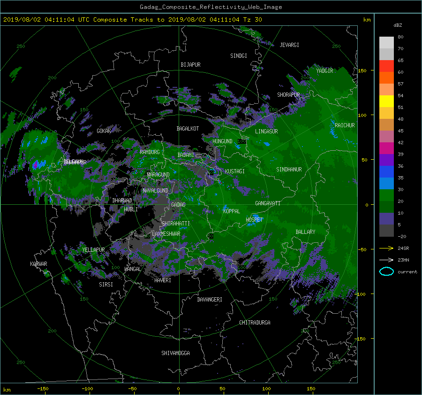Click the cyan current ellipse icon
This screenshot has height=395, width=422.
coord(386,271)
